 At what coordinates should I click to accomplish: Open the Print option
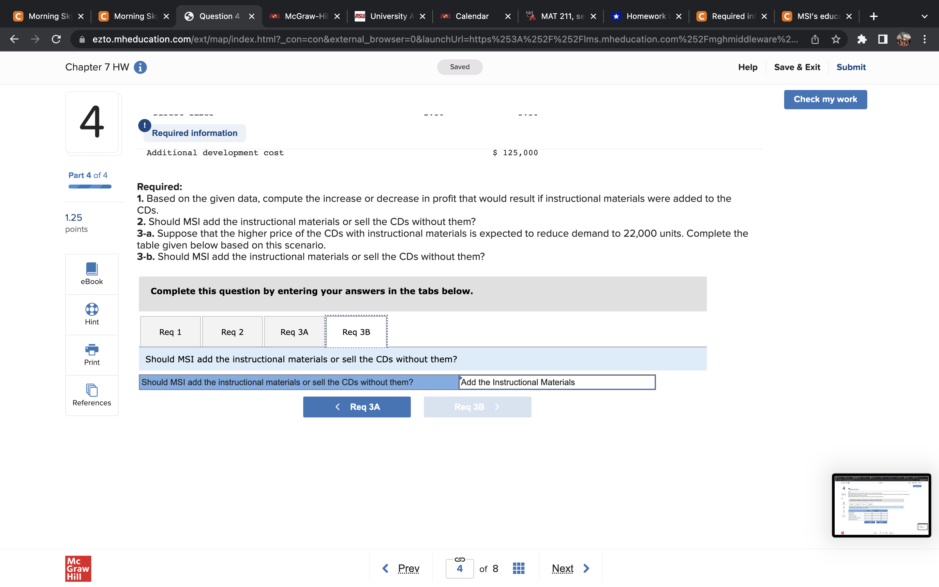[x=92, y=355]
